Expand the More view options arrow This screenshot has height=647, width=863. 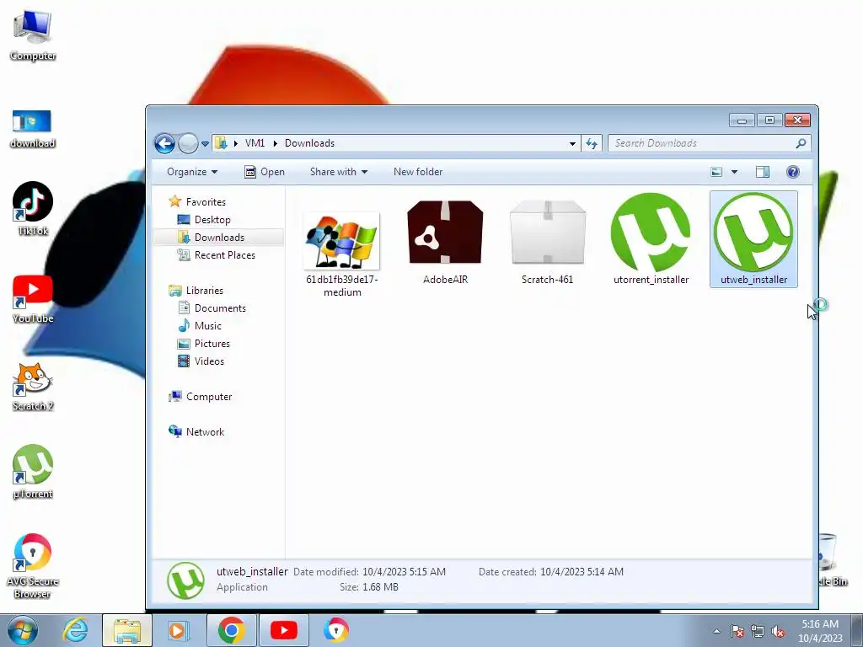tap(734, 172)
